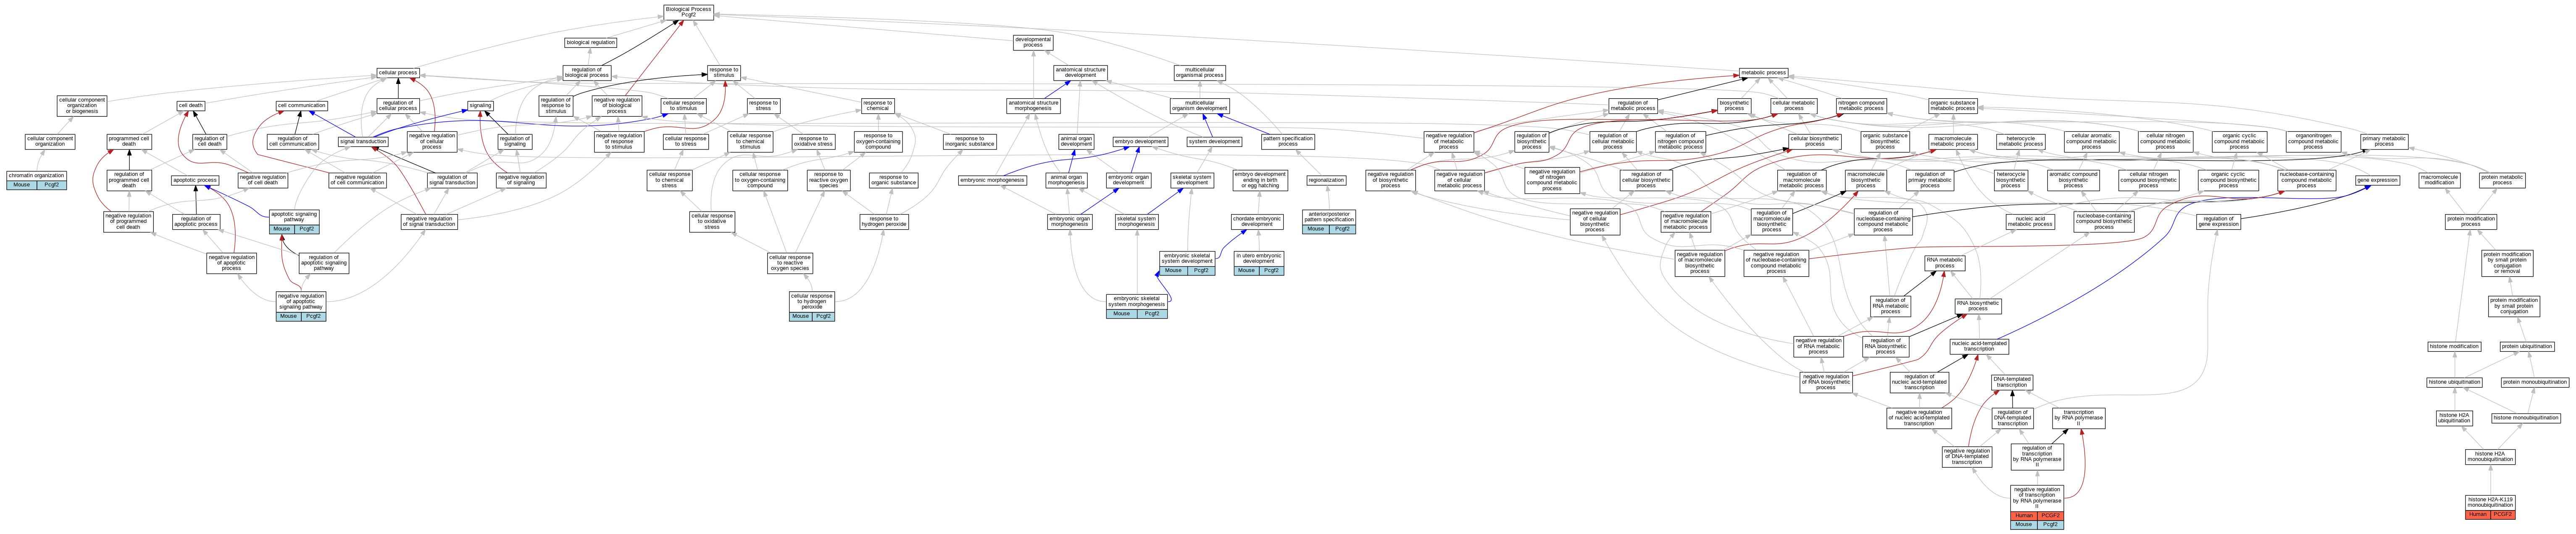This screenshot has height=534, width=2576.
Task: Click the 'response to hydrogen peroxide' node
Action: [x=884, y=222]
